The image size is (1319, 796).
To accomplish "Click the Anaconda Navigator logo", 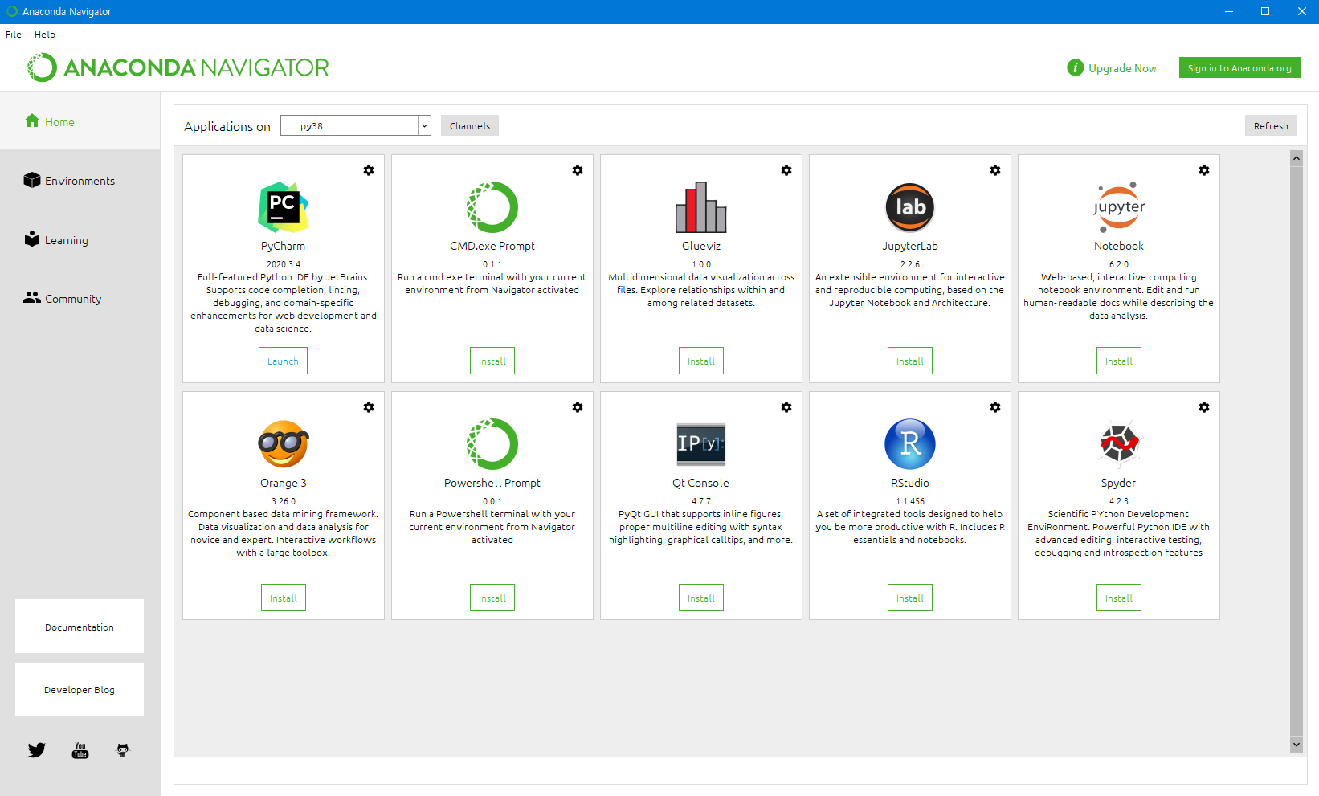I will point(178,67).
